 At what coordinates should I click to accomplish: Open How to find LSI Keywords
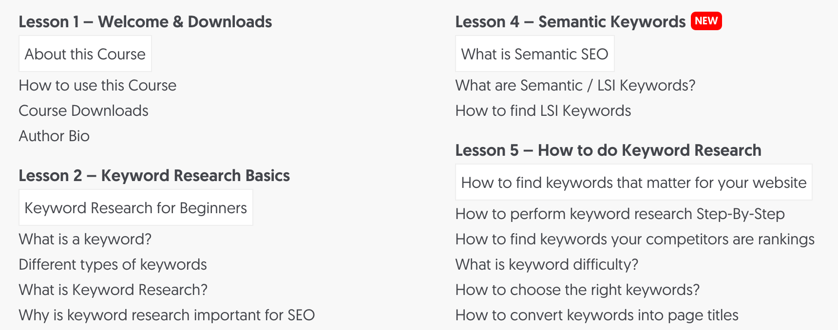(543, 111)
